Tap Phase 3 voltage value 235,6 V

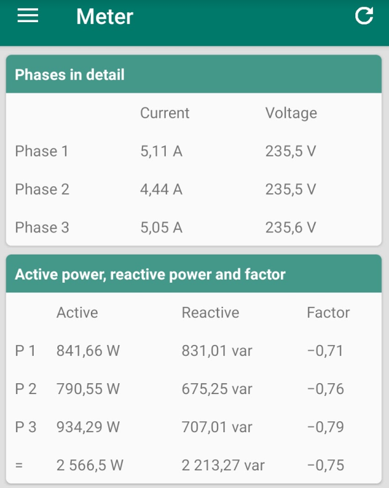tap(290, 227)
